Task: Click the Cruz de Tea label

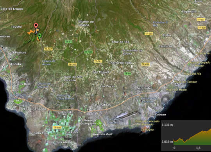Action: pos(121,42)
